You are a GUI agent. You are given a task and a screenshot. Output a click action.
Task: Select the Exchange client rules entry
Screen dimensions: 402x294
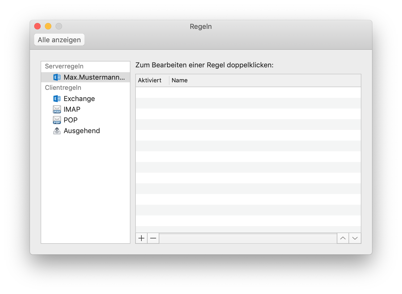click(79, 98)
